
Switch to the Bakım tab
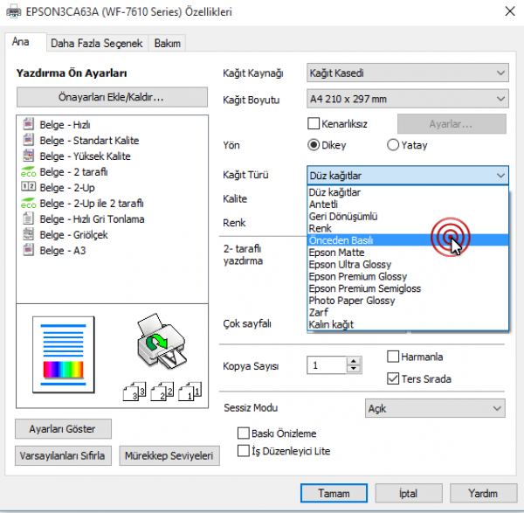[167, 43]
